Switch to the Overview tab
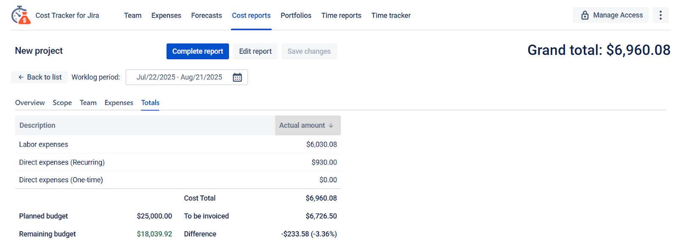Viewport: 677px width, 244px height. tap(30, 103)
